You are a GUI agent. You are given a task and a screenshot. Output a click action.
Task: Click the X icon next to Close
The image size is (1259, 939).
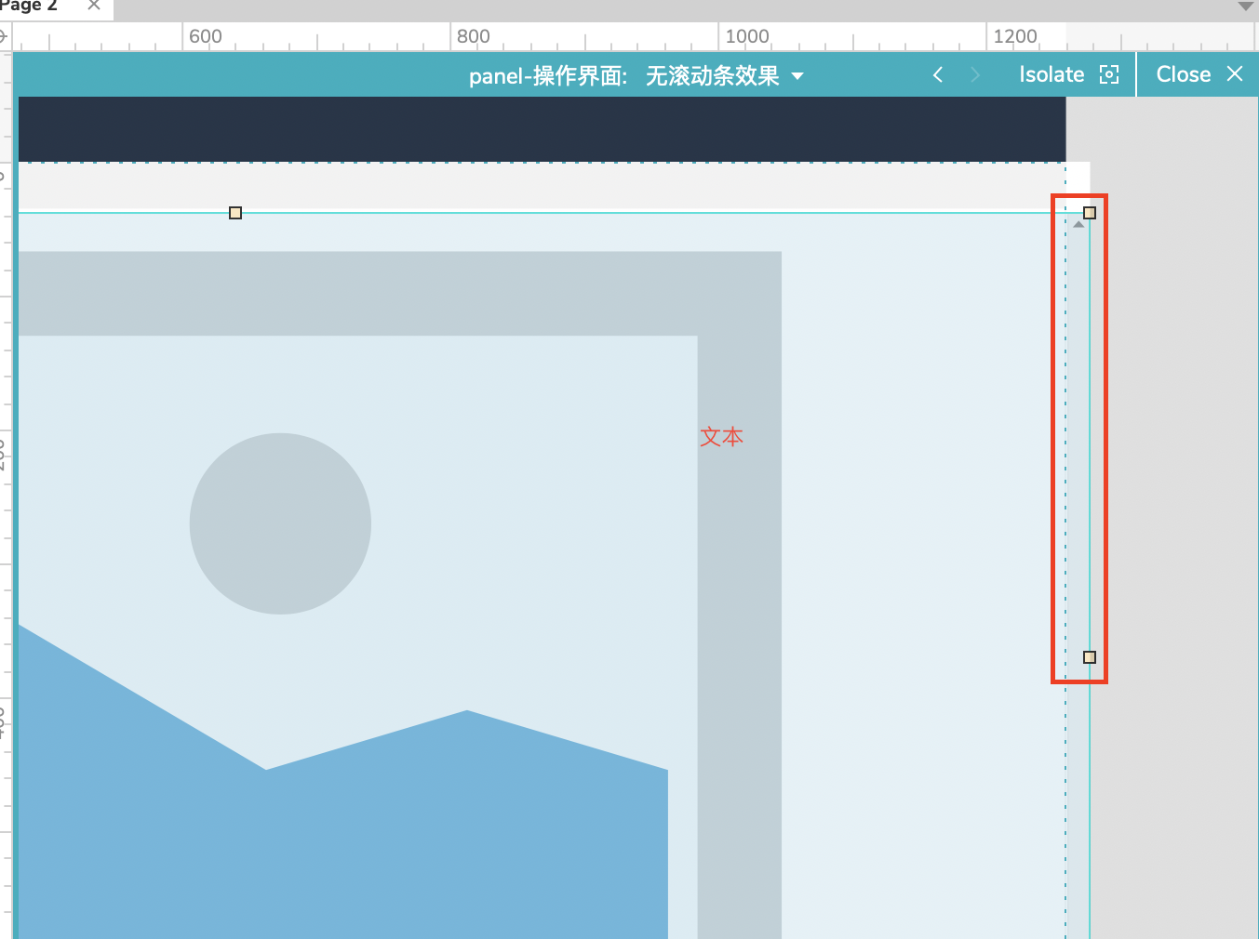point(1235,74)
